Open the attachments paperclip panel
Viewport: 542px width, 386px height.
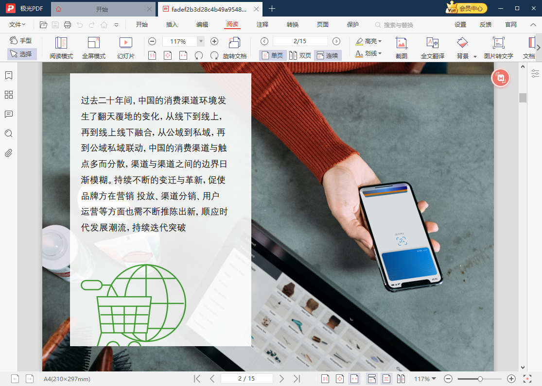[x=8, y=153]
